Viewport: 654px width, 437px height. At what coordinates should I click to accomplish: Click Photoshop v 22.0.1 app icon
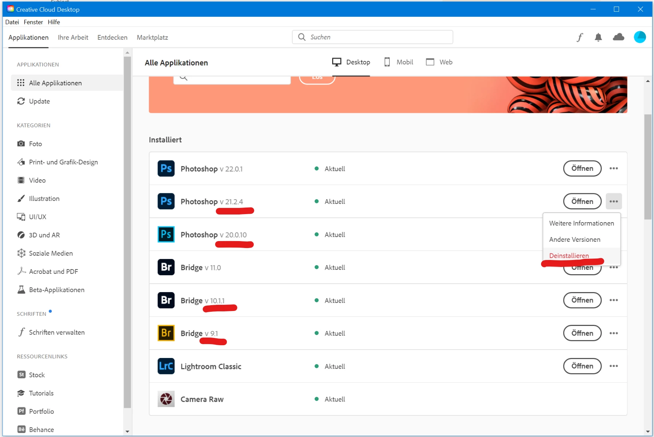coord(166,168)
